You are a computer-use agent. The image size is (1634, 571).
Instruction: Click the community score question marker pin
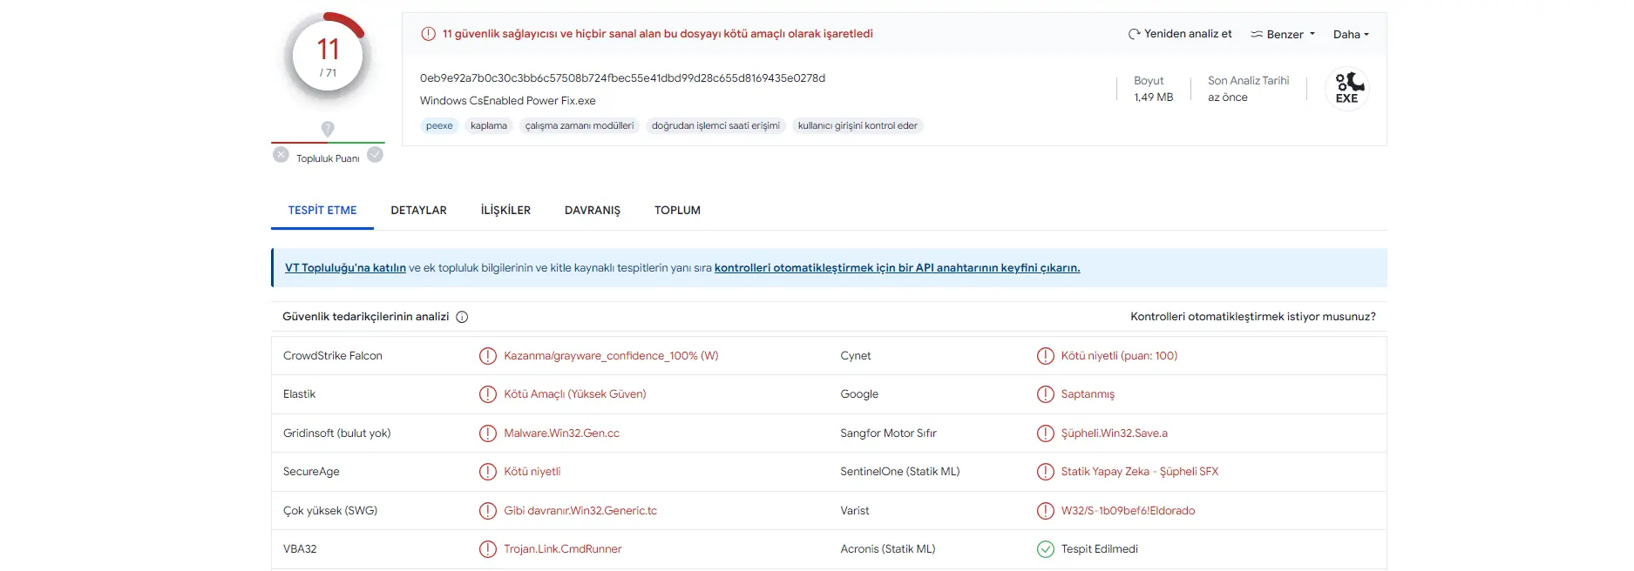[328, 129]
